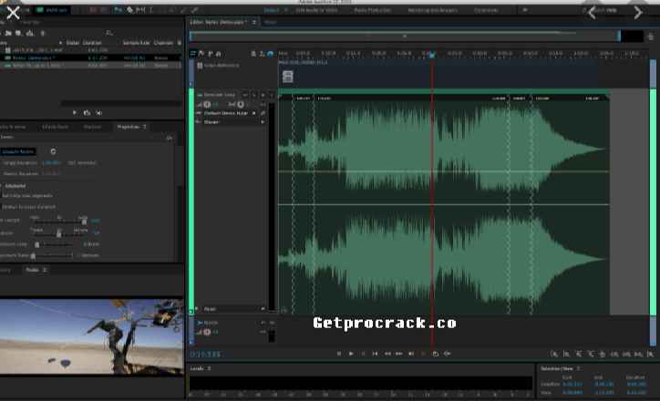The width and height of the screenshot is (660, 401).
Task: Click the red Record button
Action: [421, 354]
